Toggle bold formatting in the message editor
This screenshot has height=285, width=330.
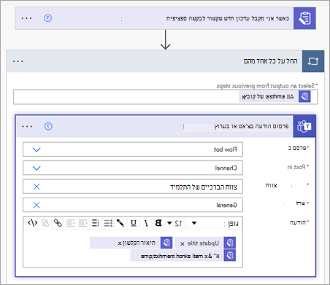[158, 223]
